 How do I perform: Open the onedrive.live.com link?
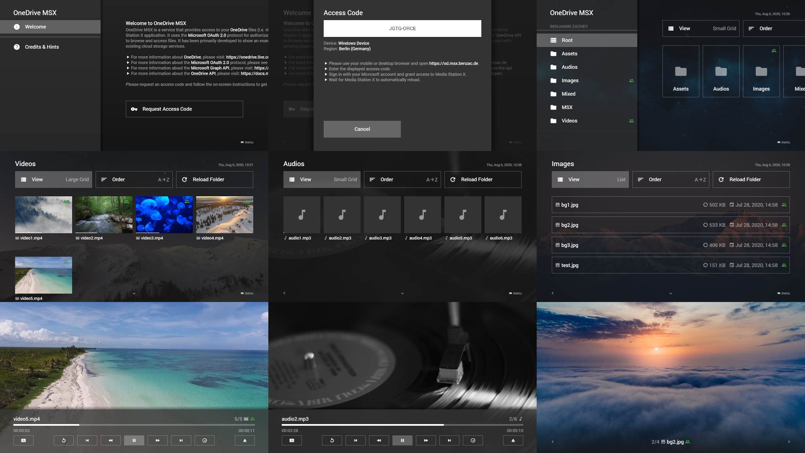point(247,57)
